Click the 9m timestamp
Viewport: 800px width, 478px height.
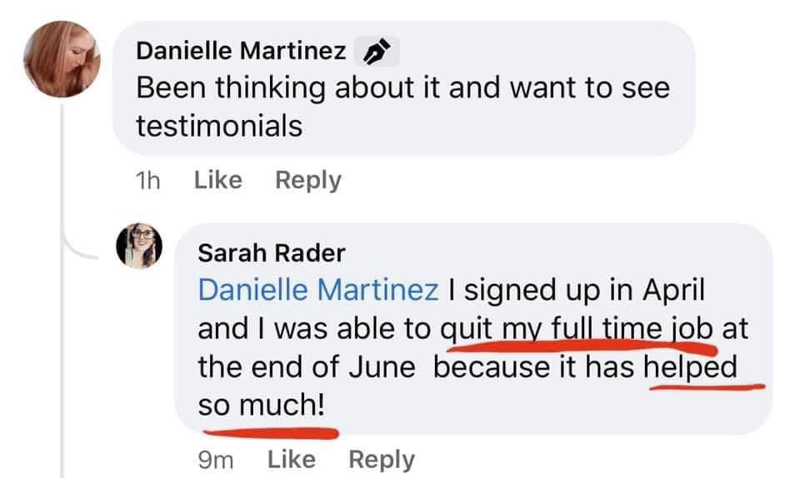point(216,461)
